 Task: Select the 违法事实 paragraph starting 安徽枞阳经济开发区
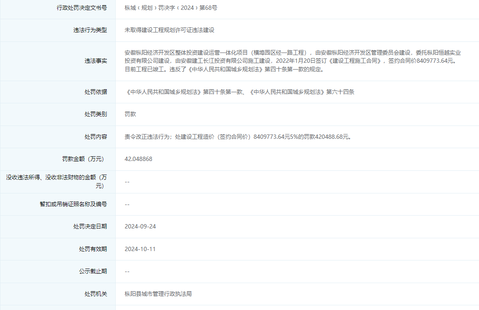[x=292, y=61]
